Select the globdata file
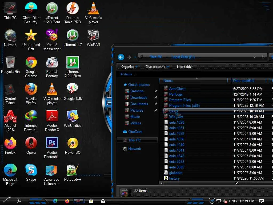The width and height of the screenshot is (273, 205). (x=173, y=173)
